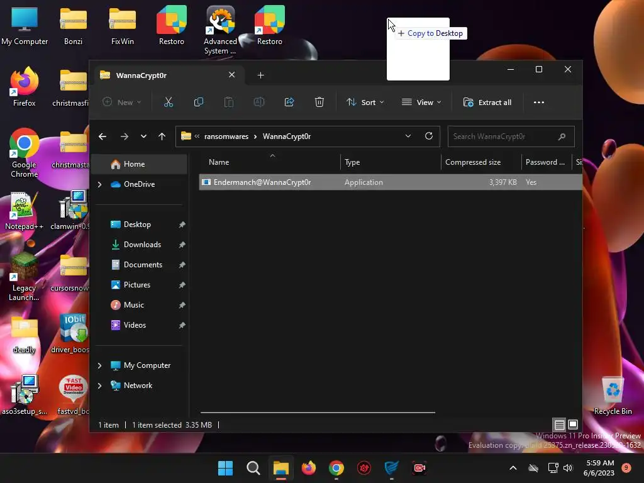Open Home in navigation pane
The image size is (644, 483).
tap(140, 164)
